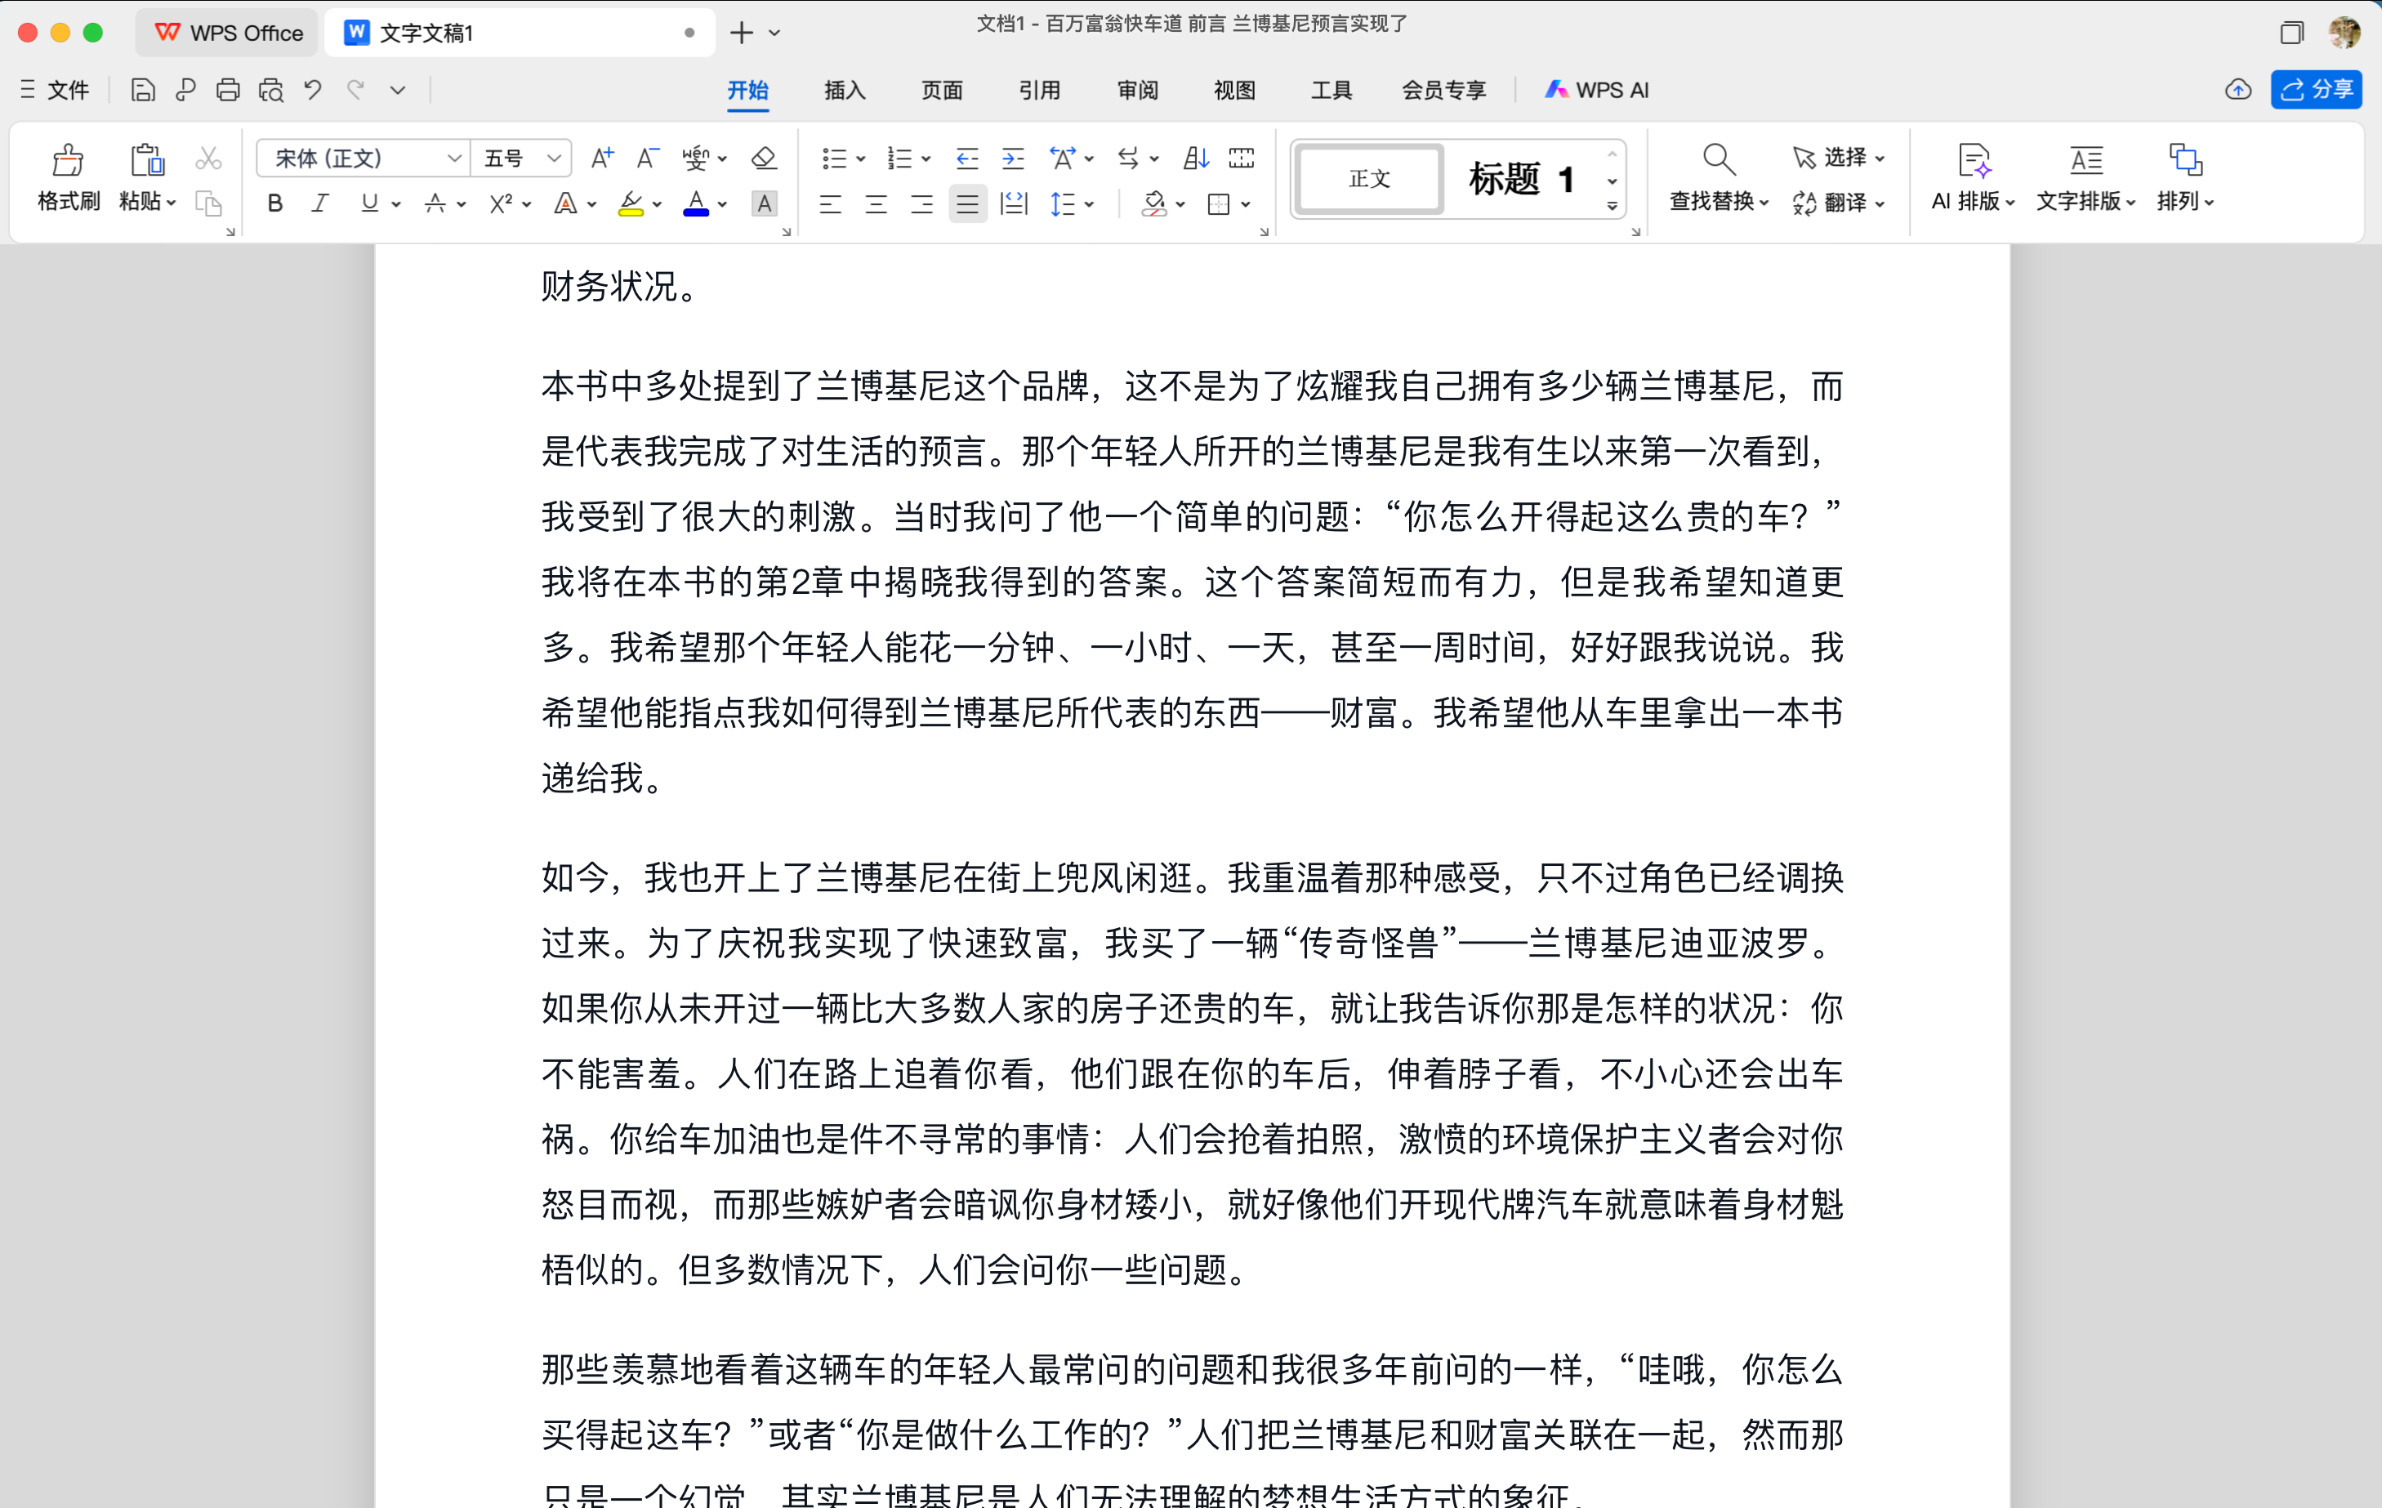
Task: Open the 翻译 translate dropdown
Action: (x=1838, y=203)
